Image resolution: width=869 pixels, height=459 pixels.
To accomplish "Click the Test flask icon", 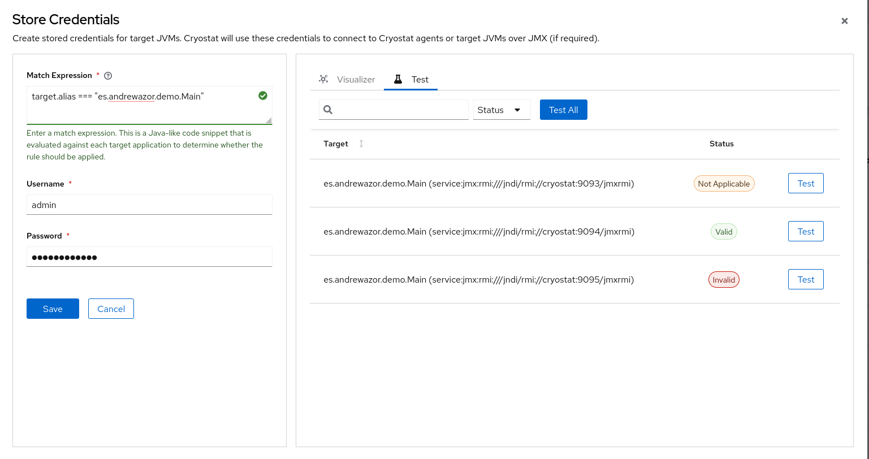I will tap(398, 79).
